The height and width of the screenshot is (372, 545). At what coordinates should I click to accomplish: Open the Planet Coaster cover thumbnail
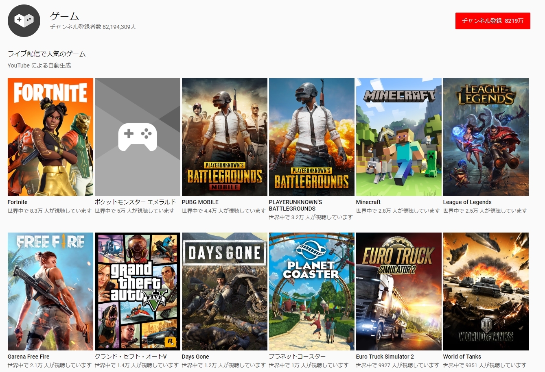tap(312, 292)
